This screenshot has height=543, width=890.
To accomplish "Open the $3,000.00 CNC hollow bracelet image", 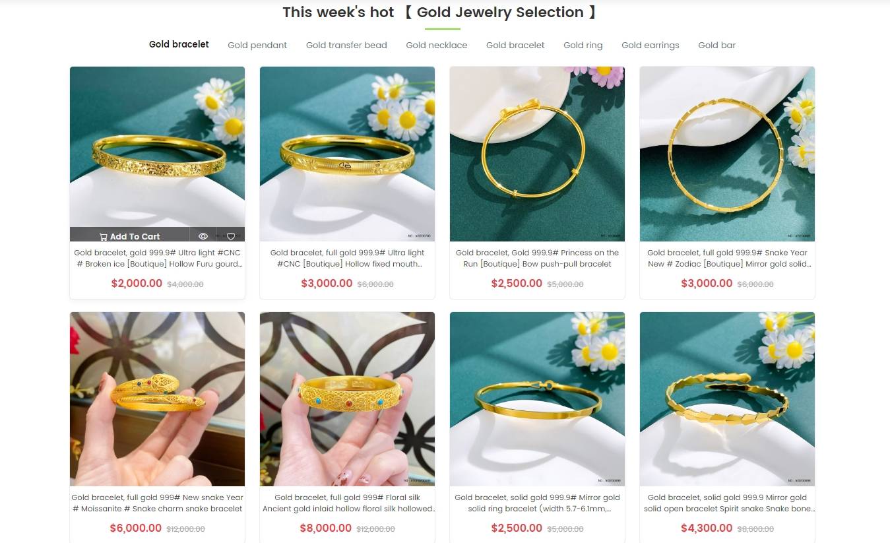I will click(x=347, y=154).
